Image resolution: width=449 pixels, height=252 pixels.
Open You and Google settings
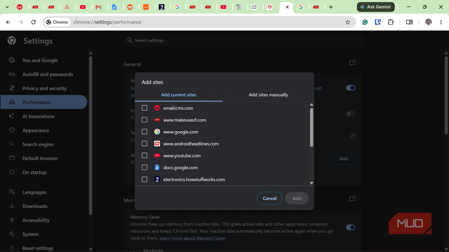click(44, 60)
